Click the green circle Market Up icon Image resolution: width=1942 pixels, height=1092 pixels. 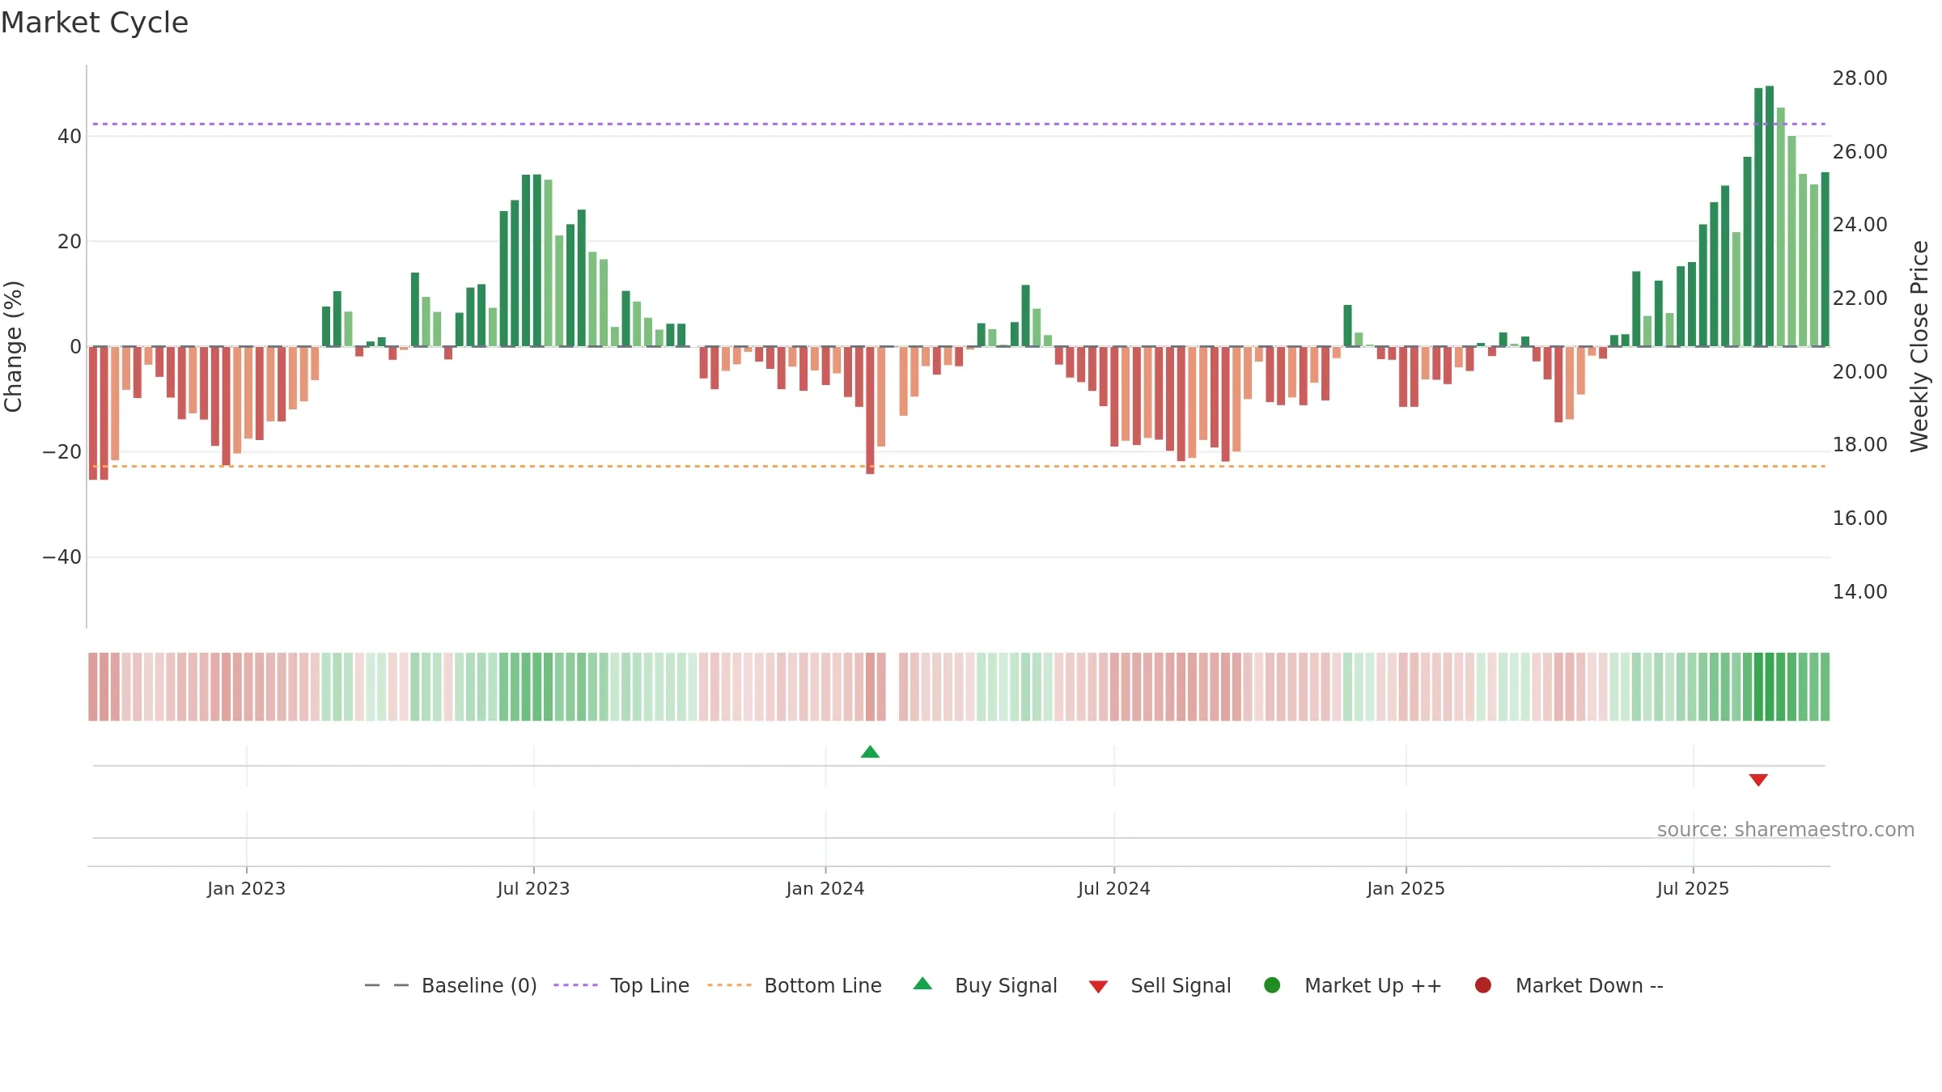1272,985
